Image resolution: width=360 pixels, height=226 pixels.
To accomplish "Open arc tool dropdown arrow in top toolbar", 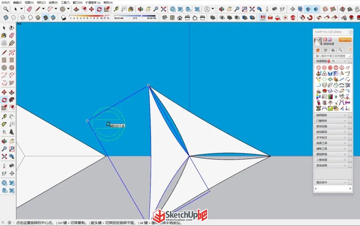I will coord(56,9).
